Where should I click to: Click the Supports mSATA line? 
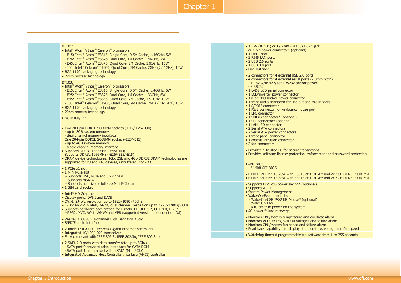[79, 180]
